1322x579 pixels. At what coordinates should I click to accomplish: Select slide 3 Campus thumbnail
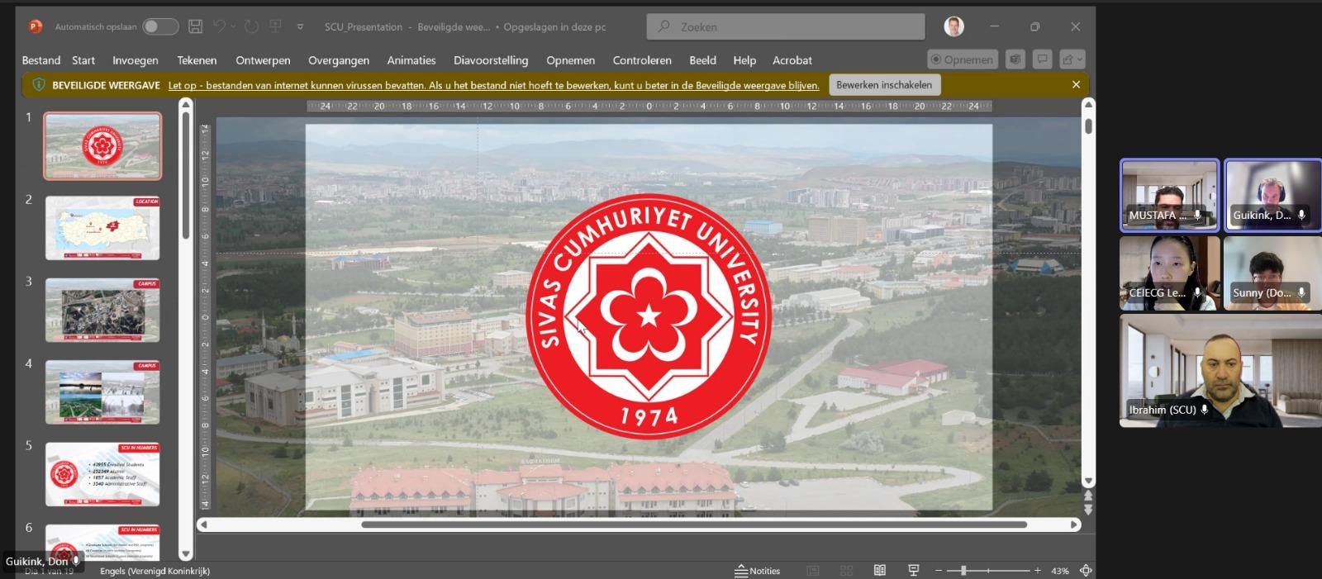click(102, 311)
